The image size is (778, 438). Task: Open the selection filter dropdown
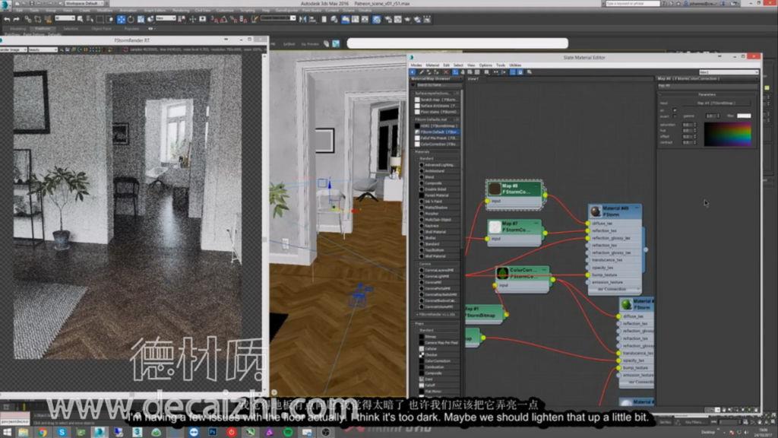(65, 18)
